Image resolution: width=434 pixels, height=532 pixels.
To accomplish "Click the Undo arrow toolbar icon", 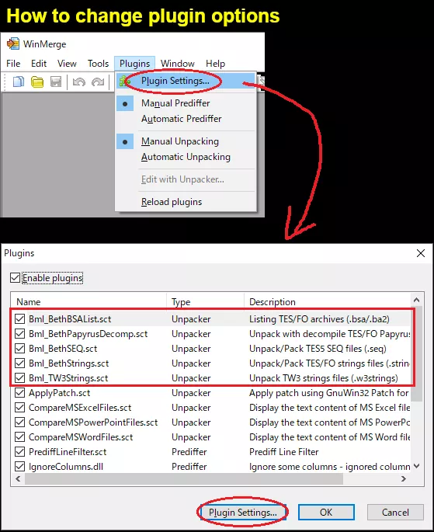I will 79,82.
